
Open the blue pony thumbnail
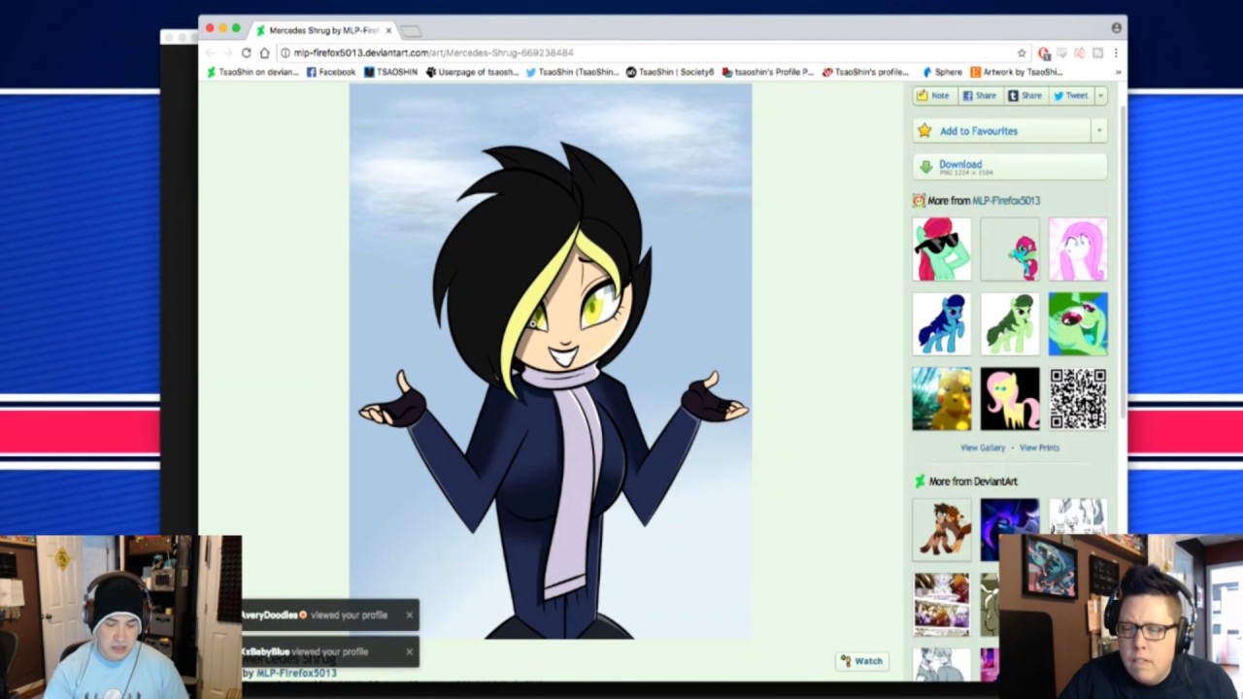pos(942,324)
